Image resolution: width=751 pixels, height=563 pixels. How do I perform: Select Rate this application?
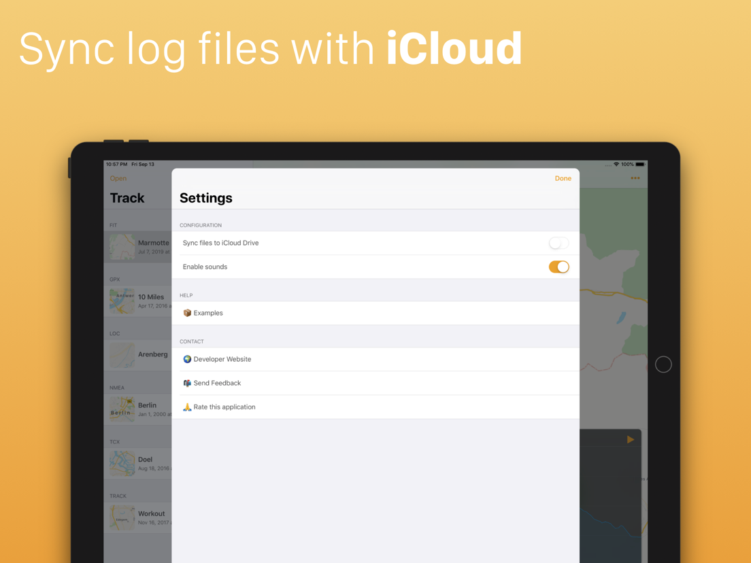coord(375,407)
